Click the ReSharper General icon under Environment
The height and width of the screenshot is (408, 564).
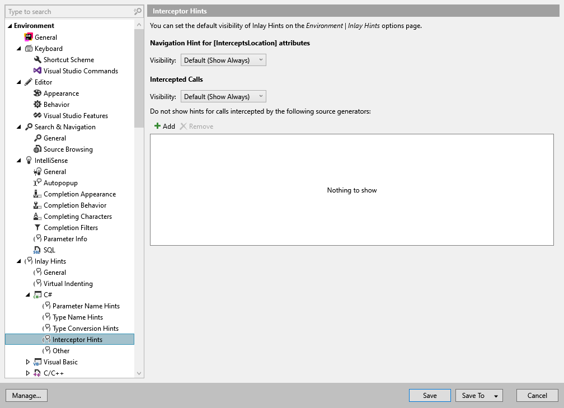coord(29,37)
